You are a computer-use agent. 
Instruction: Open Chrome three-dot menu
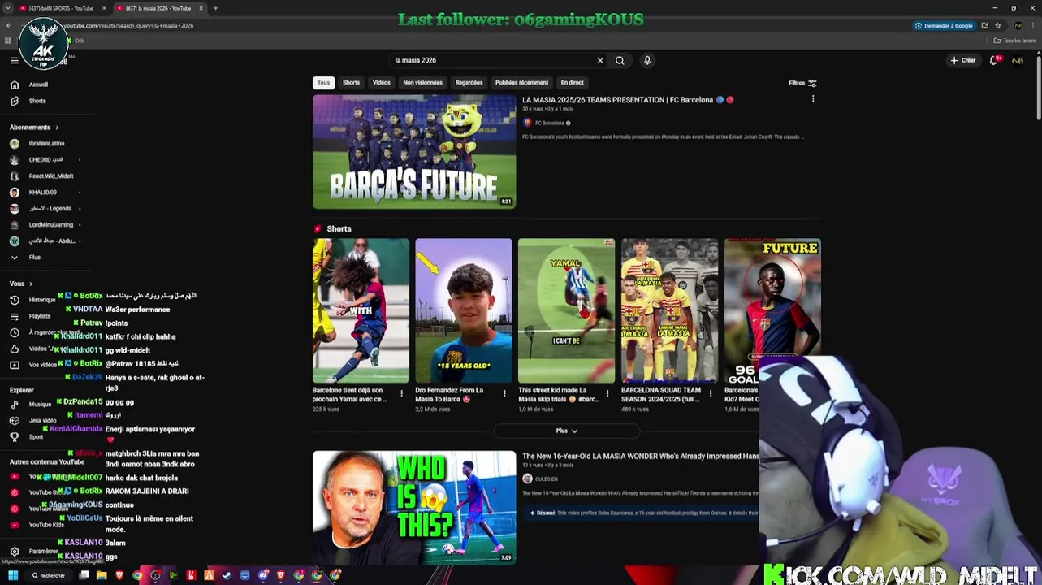point(1032,25)
